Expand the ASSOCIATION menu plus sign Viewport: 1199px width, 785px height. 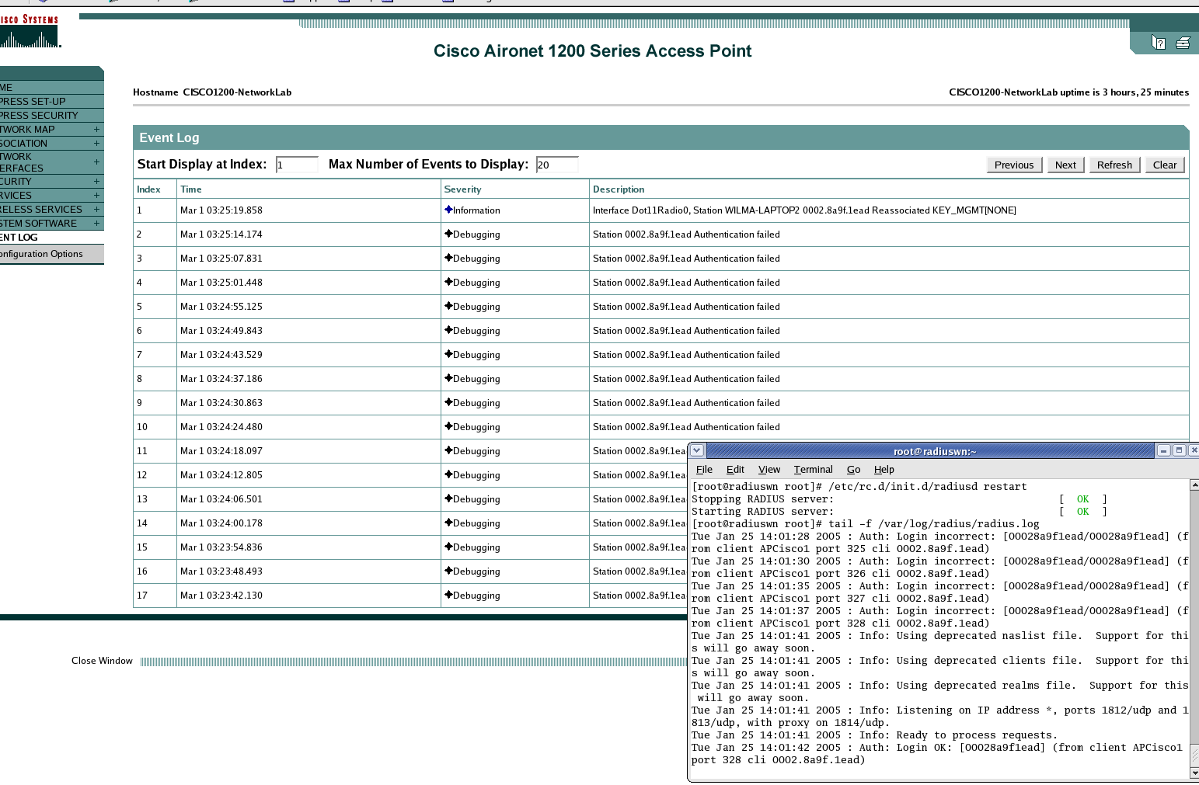[x=97, y=143]
